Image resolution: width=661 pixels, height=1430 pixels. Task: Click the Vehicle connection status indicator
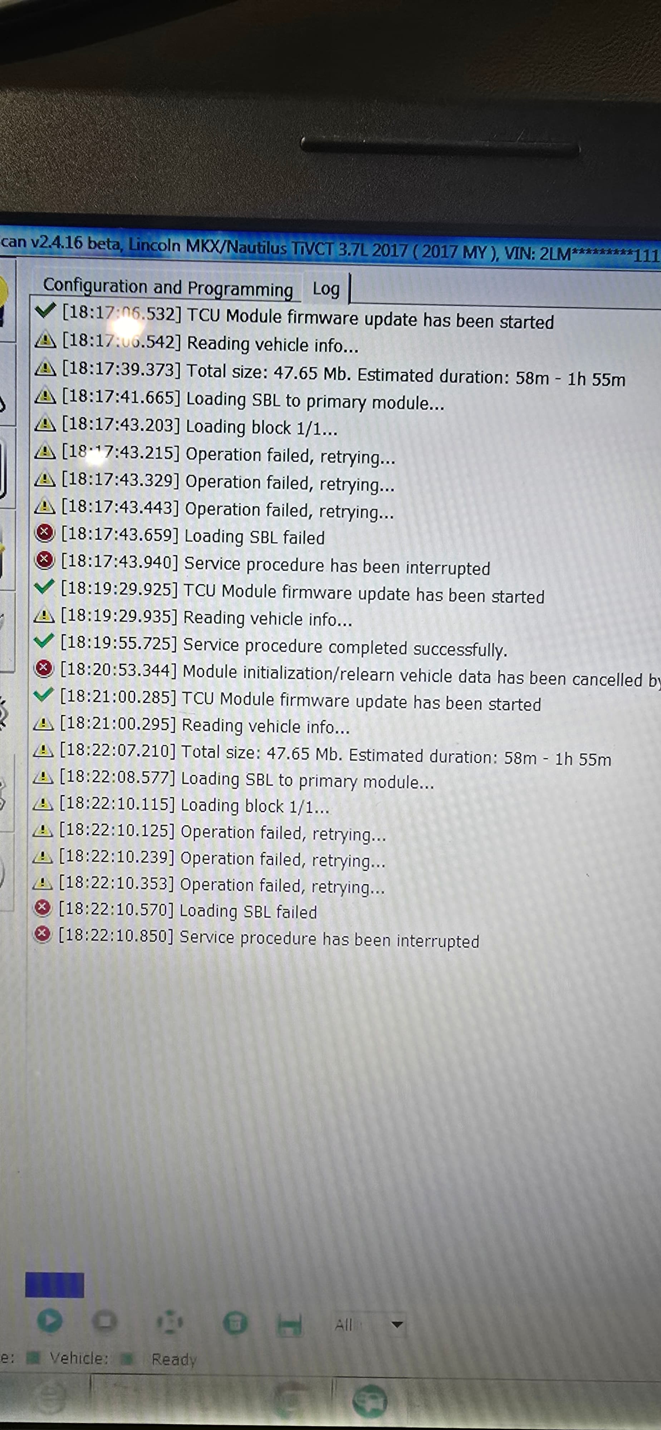point(127,1359)
